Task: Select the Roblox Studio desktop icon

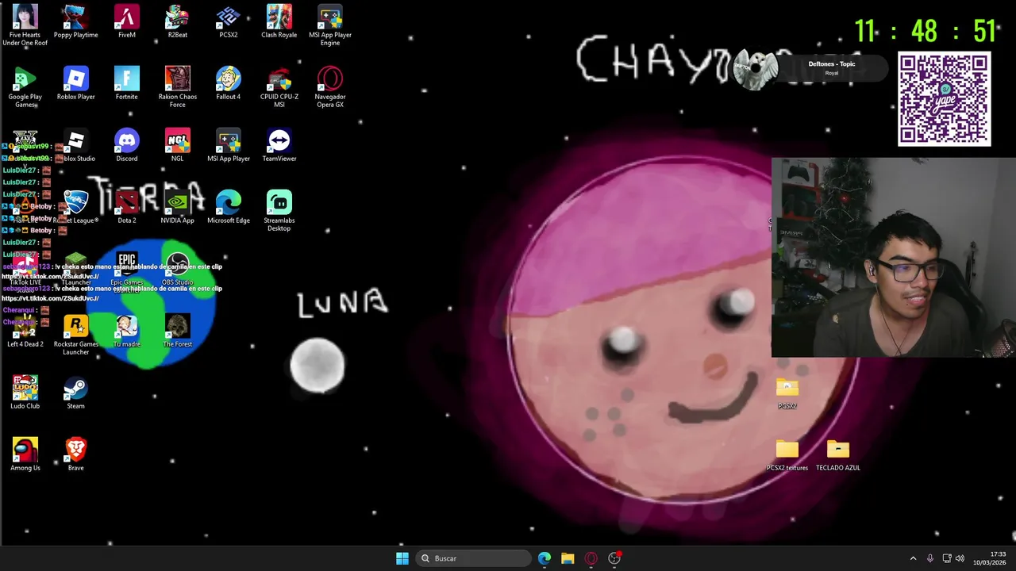Action: [76, 146]
